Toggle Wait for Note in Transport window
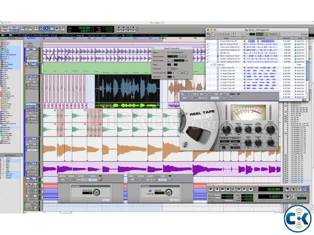The height and width of the screenshot is (235, 314). pos(288,189)
